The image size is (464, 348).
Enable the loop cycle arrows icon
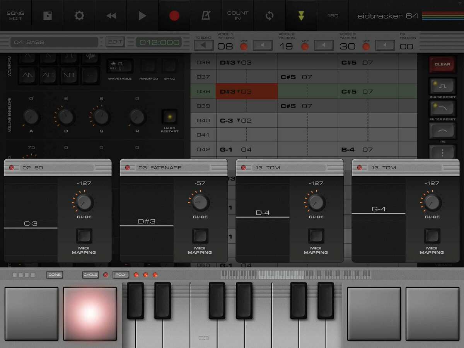270,15
